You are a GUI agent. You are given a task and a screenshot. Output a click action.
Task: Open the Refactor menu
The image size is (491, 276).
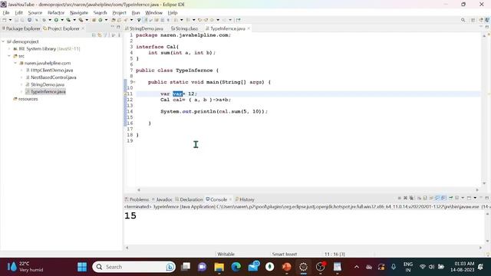coord(56,13)
